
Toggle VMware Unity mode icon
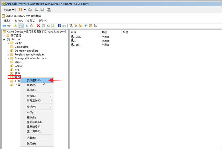[x=49, y=10]
